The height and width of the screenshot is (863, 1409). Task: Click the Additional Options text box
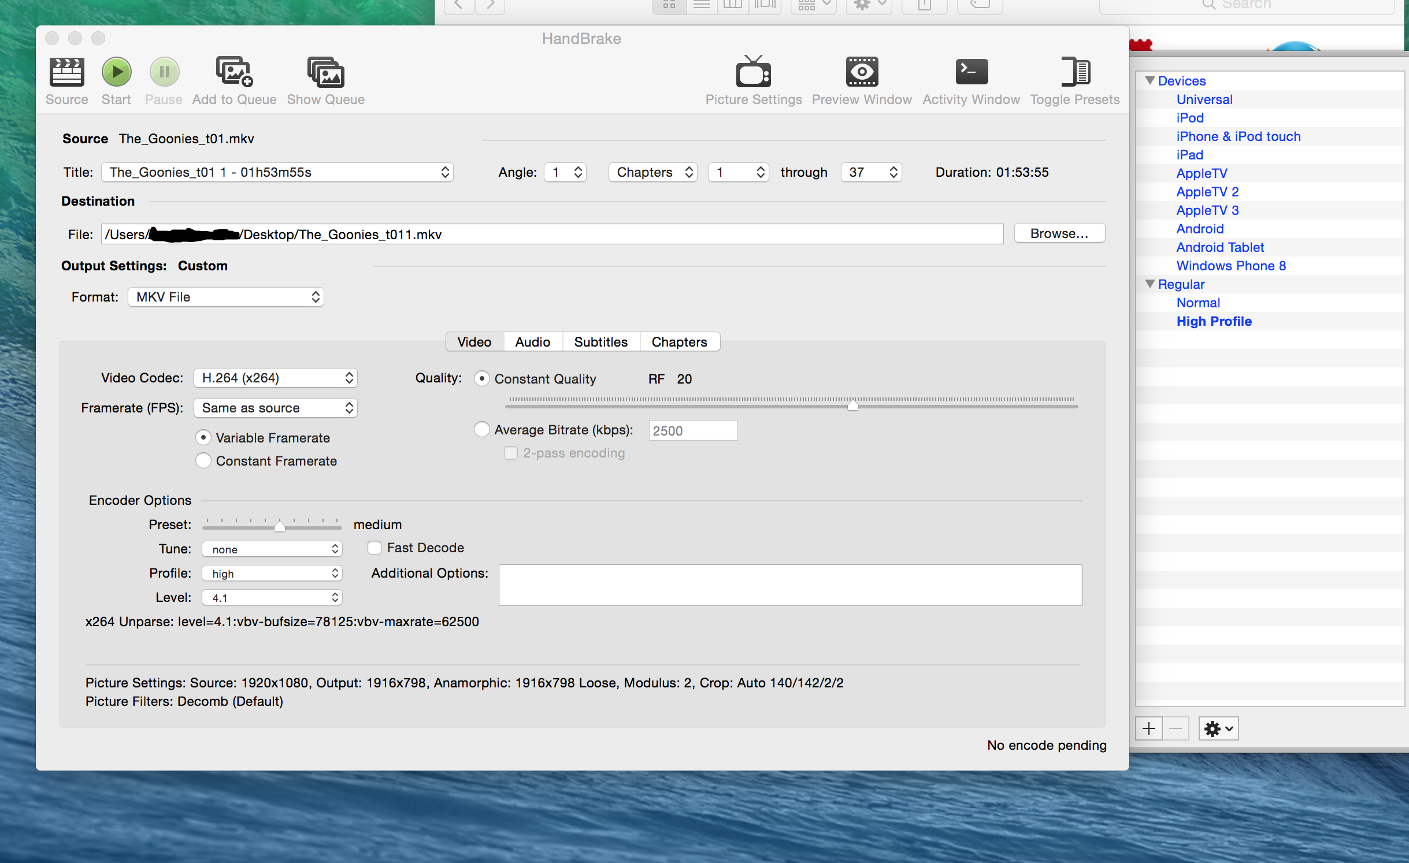pos(791,585)
